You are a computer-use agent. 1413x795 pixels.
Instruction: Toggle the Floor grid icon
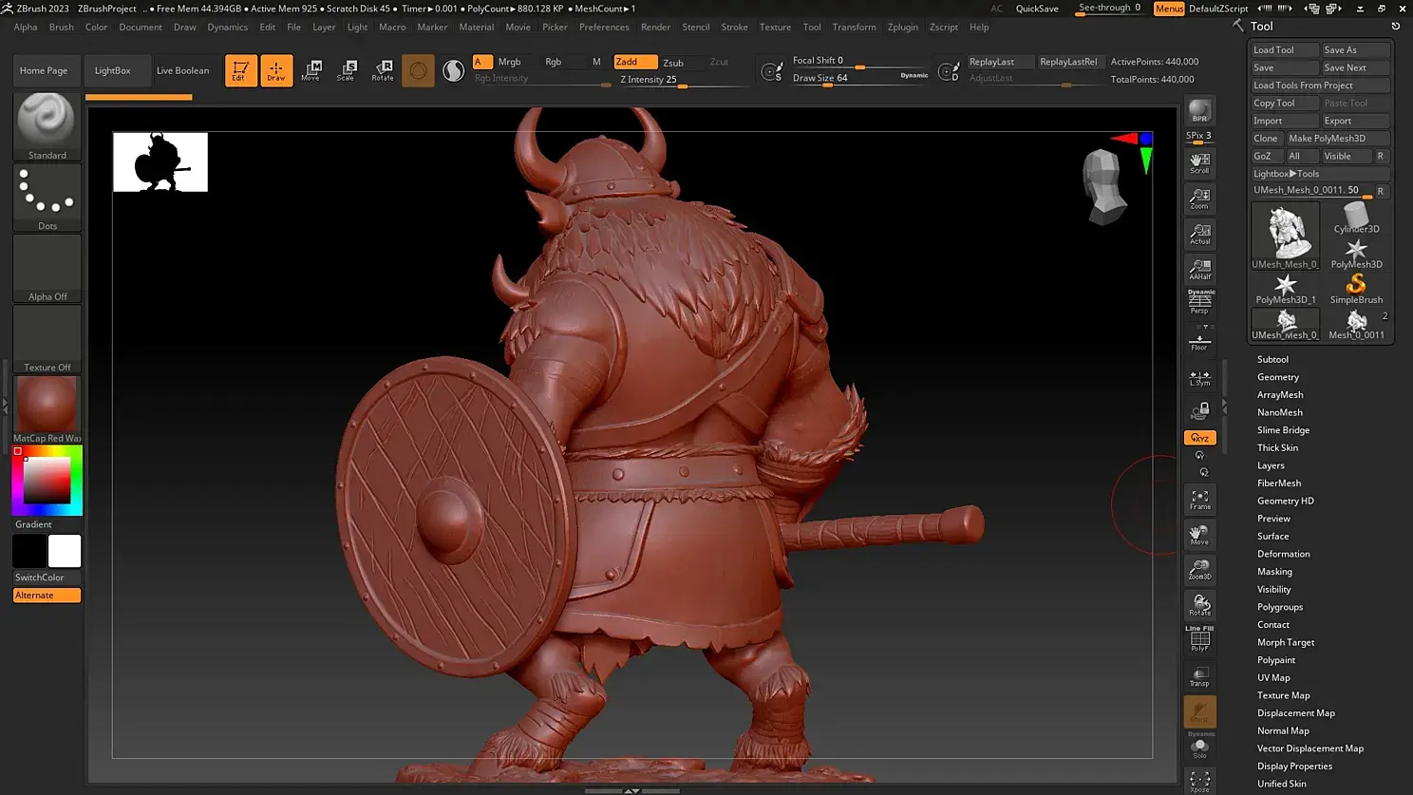1199,342
